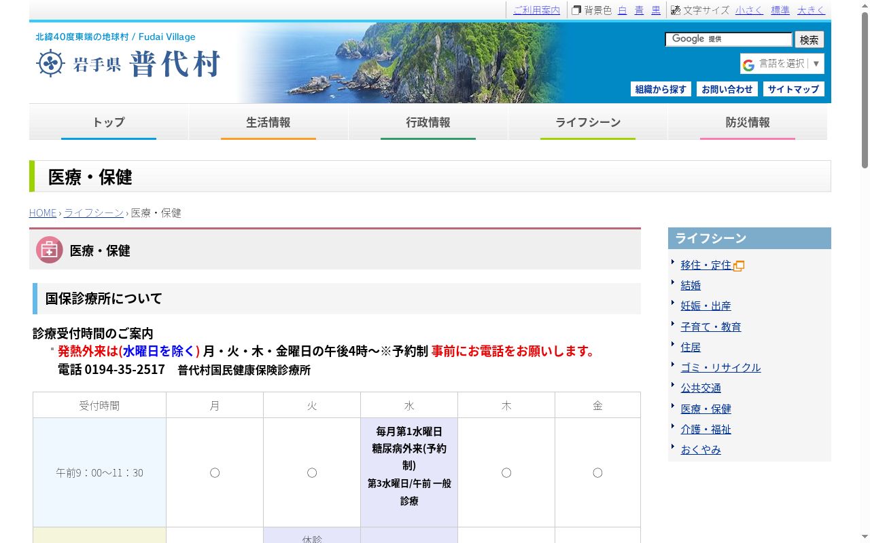Select the ライフシーン navigation tab
Screen dimensions: 870x543
click(588, 122)
